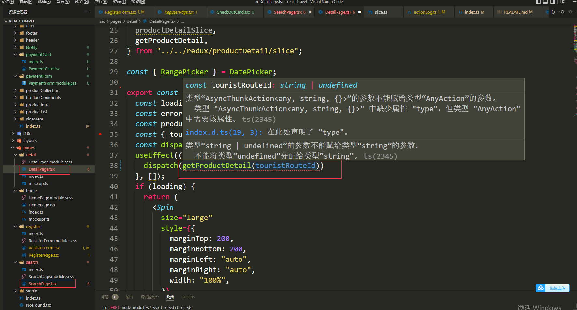Viewport: 577px width, 310px height.
Task: Click sass icon of SearchPage.module.scss
Action: (x=24, y=276)
